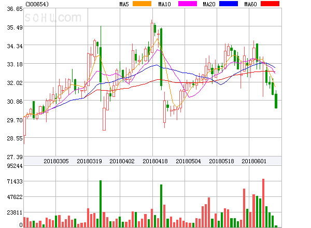This screenshot has width=311, height=228.
Task: Click the 20180305 date label
Action: (x=56, y=161)
